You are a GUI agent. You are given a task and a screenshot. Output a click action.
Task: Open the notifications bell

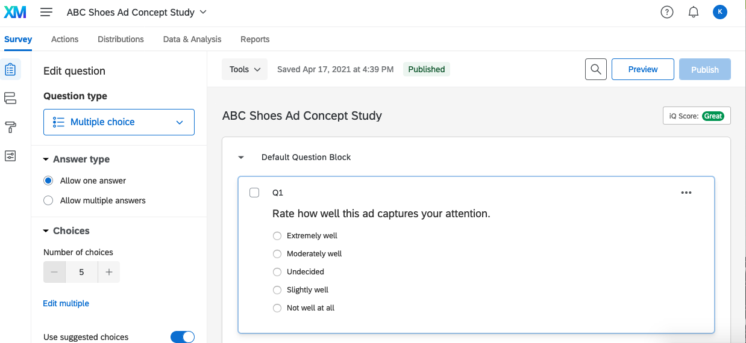[x=693, y=12]
